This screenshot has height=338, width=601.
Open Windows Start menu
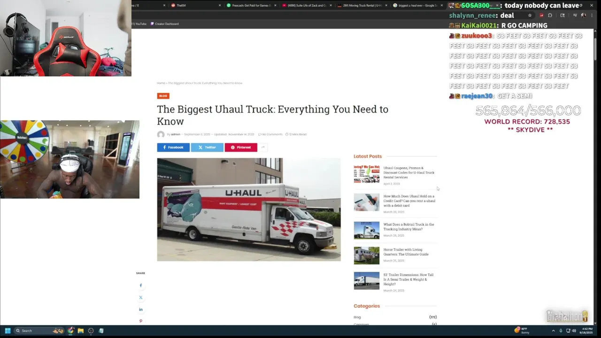(x=8, y=330)
